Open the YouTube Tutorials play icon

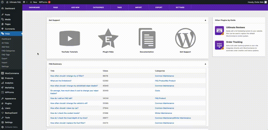(x=70, y=39)
